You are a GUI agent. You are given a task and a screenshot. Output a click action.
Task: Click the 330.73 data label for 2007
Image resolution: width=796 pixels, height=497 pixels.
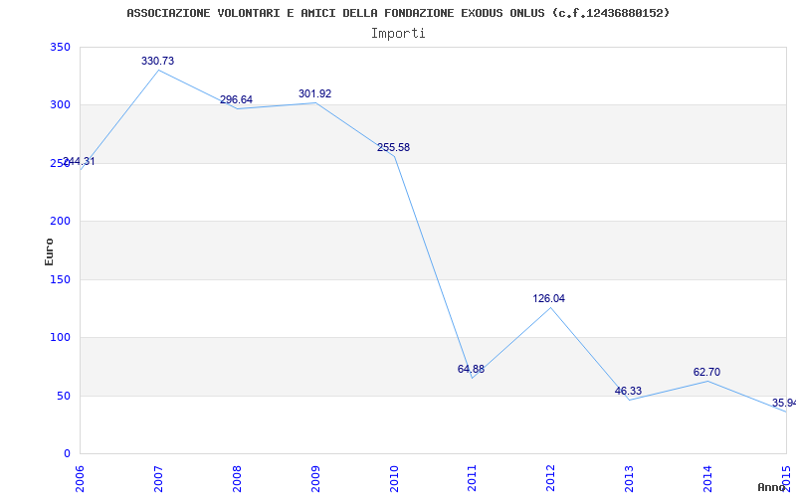[157, 61]
